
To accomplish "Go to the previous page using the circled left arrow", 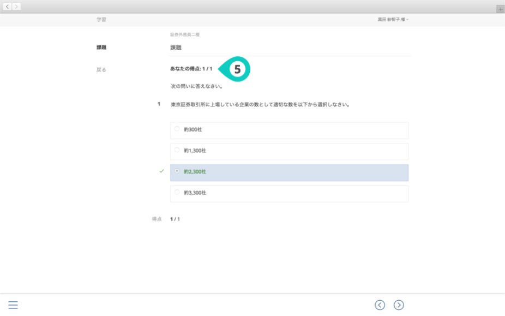I will 380,305.
